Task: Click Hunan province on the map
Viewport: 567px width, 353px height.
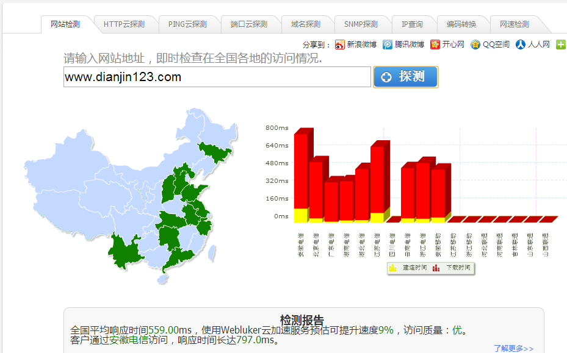Action: [x=169, y=237]
